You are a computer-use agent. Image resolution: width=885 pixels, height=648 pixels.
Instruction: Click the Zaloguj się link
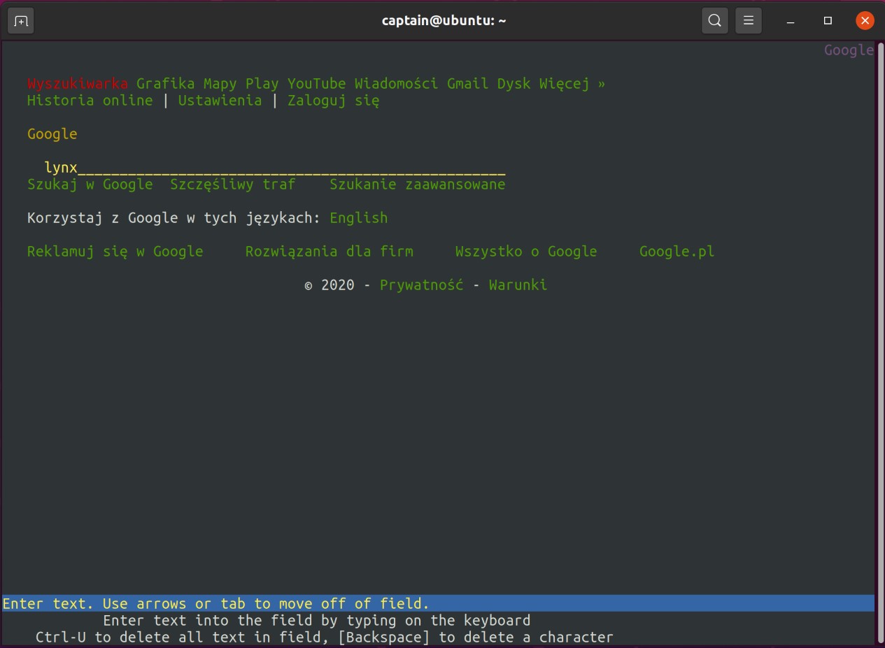pyautogui.click(x=333, y=101)
